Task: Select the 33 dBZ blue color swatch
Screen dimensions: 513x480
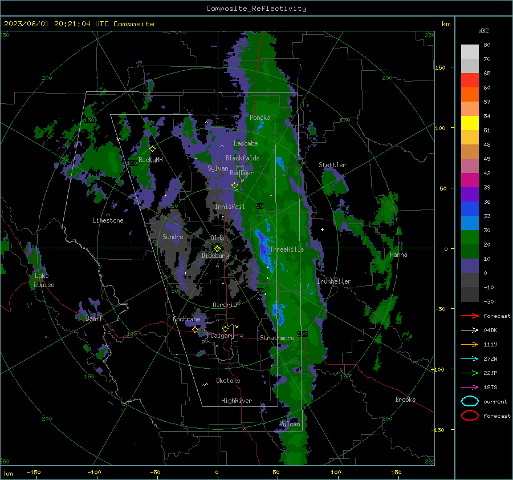Action: [x=470, y=223]
